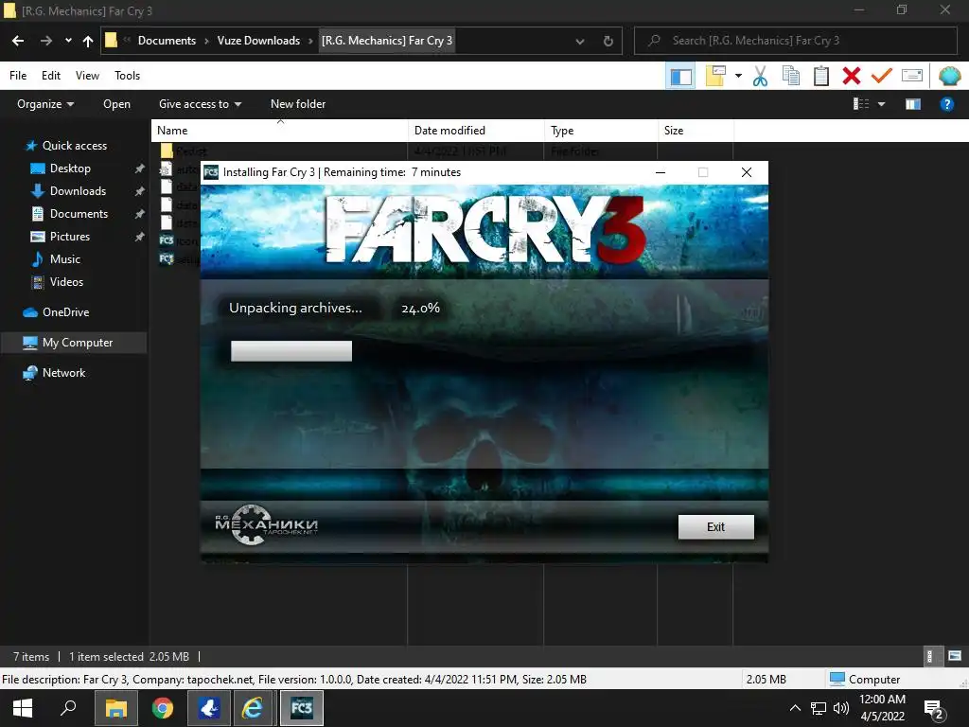Click the New folder button
The width and height of the screenshot is (969, 727).
(x=298, y=104)
